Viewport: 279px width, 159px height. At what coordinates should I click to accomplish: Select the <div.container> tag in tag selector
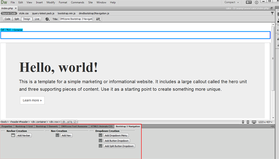click(39, 122)
